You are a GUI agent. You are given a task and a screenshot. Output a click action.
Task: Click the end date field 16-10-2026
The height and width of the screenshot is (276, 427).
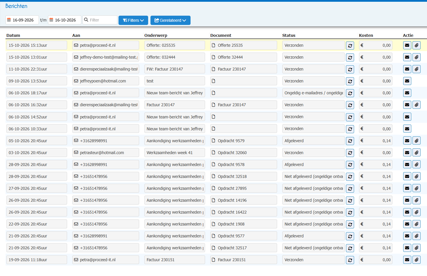point(64,20)
